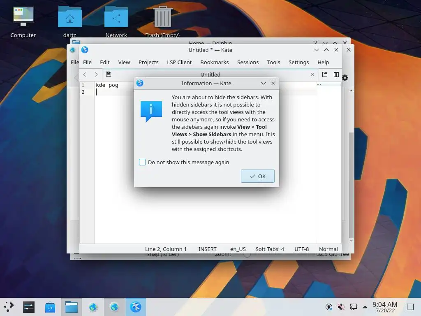
Task: Click the Kate app icon in title bar
Action: (x=85, y=50)
